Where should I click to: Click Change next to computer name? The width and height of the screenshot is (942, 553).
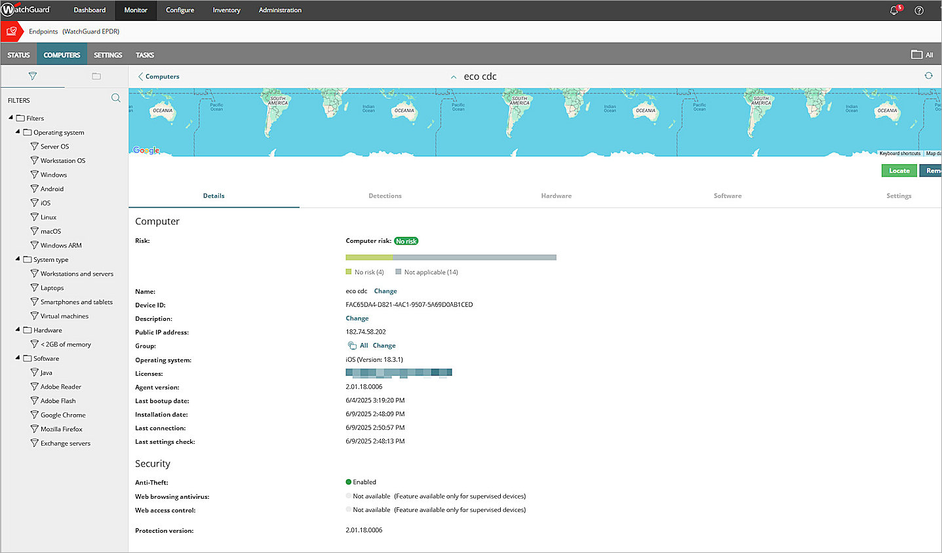(385, 291)
